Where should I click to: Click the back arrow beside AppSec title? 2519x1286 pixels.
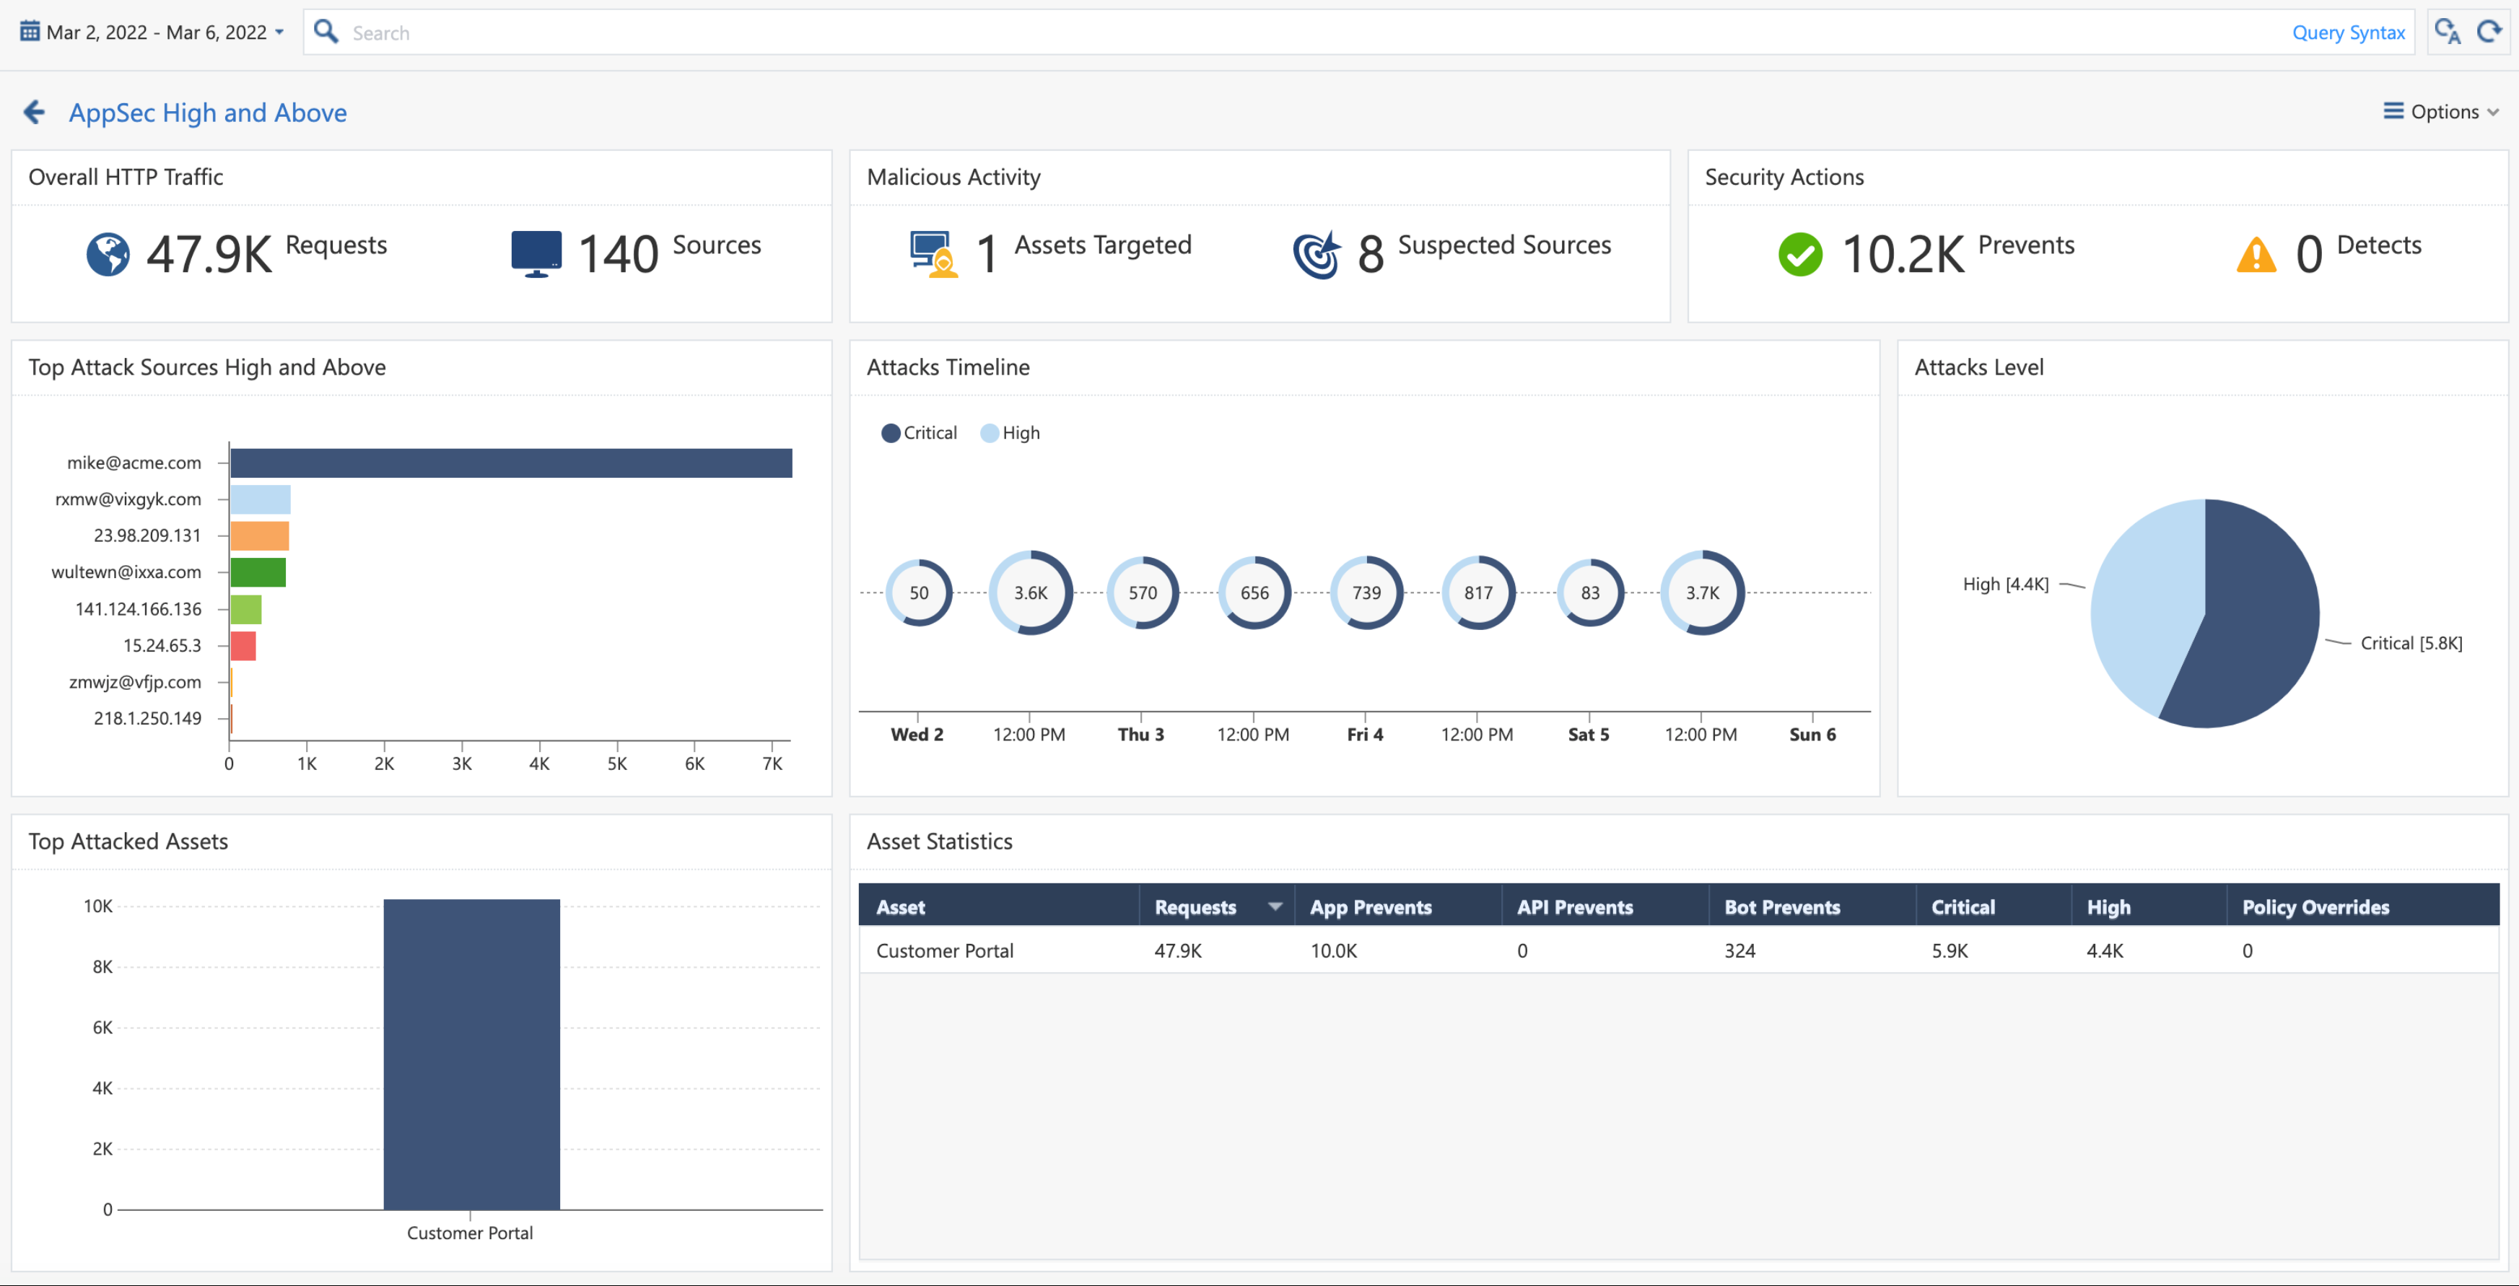point(34,113)
